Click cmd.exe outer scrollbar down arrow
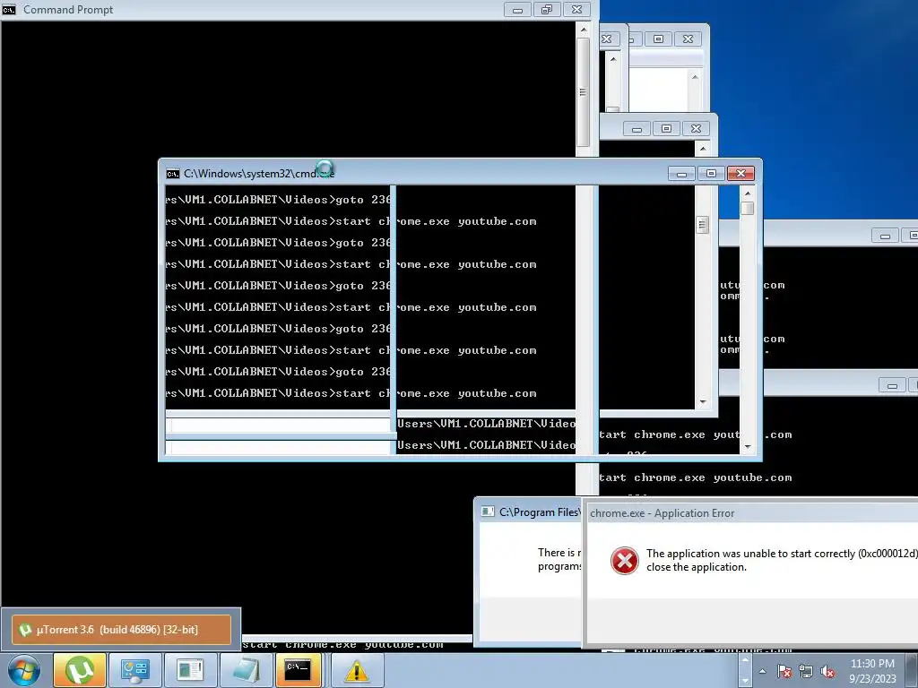Image resolution: width=918 pixels, height=688 pixels. [x=747, y=447]
